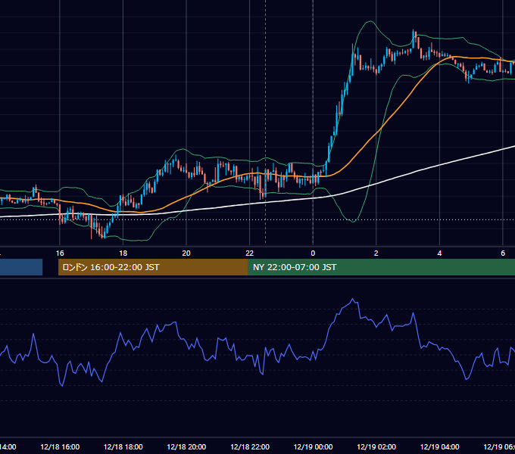Click the hour label 18 under the price chart
This screenshot has width=515, height=454.
[x=123, y=253]
